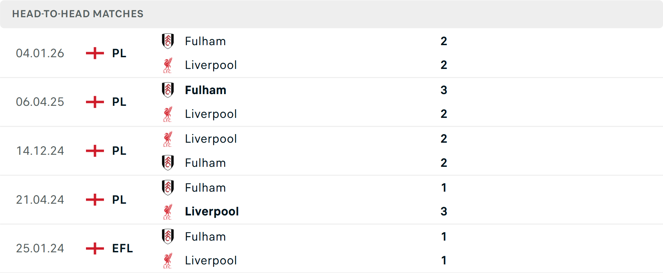Open bold Liverpool team name, 21.04.24 match
Viewport: 663px width, 273px height.
coord(212,211)
